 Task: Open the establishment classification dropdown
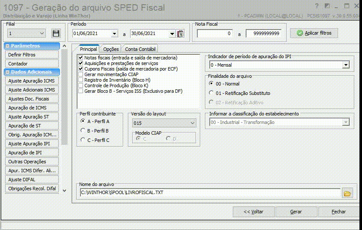(x=346, y=122)
